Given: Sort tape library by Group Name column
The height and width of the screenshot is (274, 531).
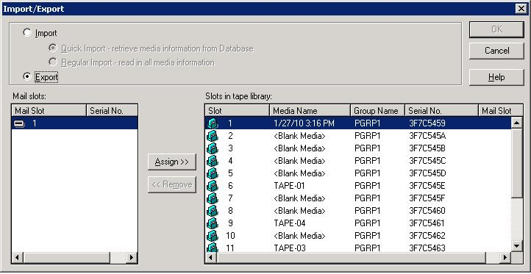Looking at the screenshot, I should pyautogui.click(x=377, y=111).
